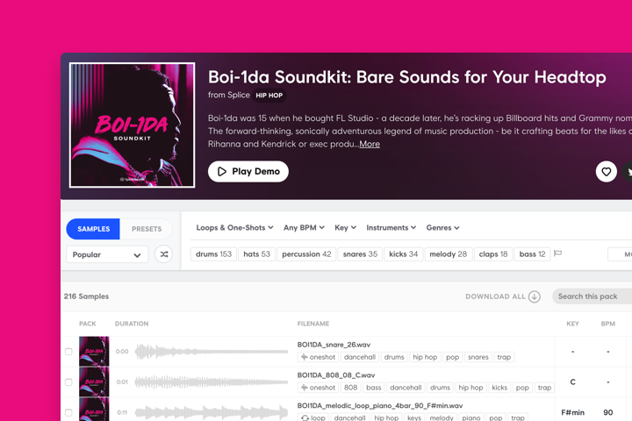Click filename BOI1DA_808_08_C.wav
The height and width of the screenshot is (421, 632).
(336, 375)
